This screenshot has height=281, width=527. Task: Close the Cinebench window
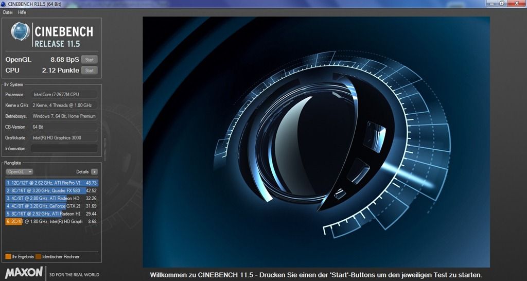pyautogui.click(x=517, y=3)
